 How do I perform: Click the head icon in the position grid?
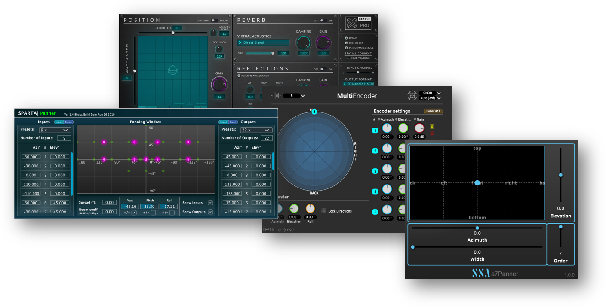point(173,70)
